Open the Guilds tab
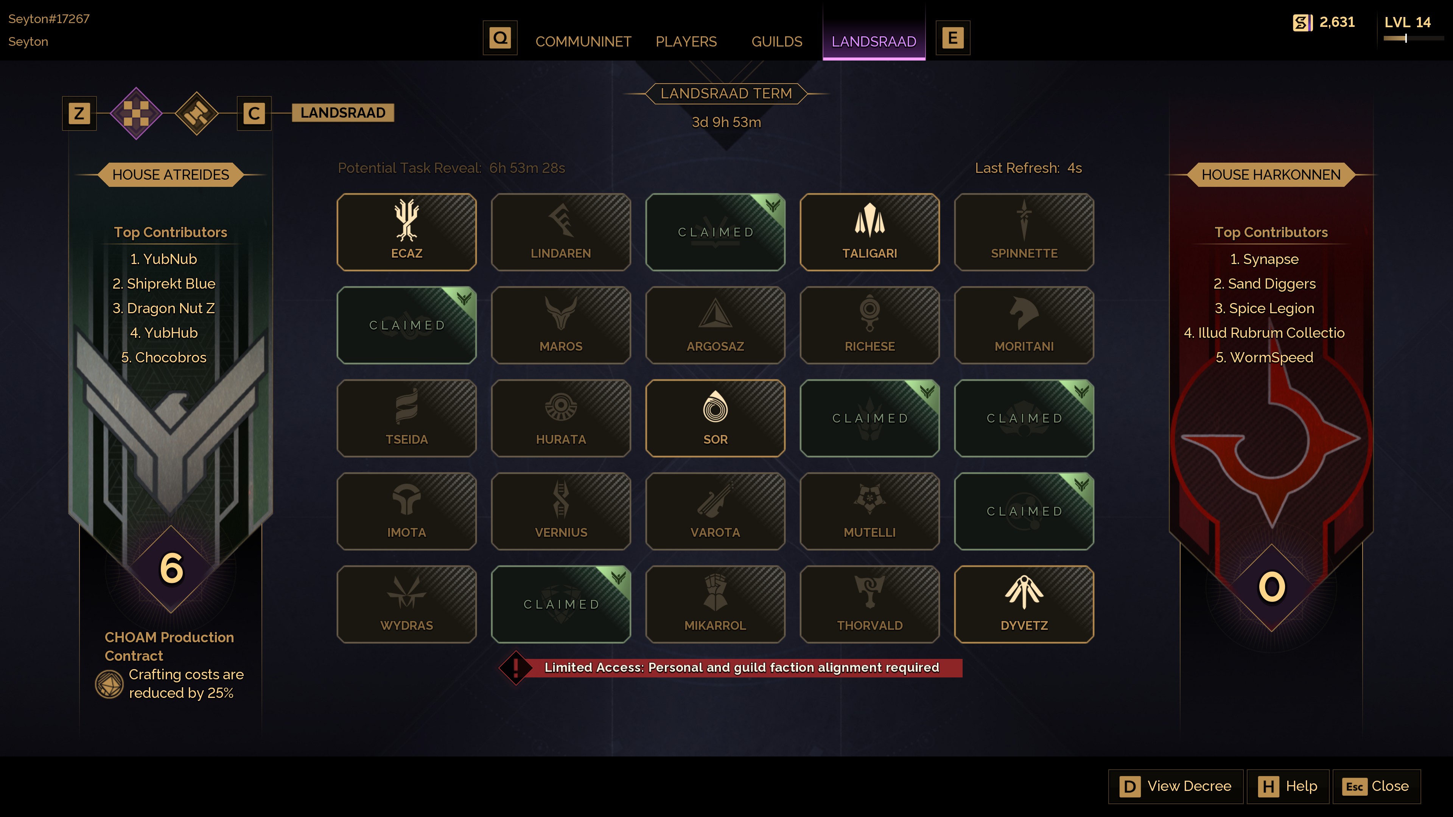 (x=777, y=42)
